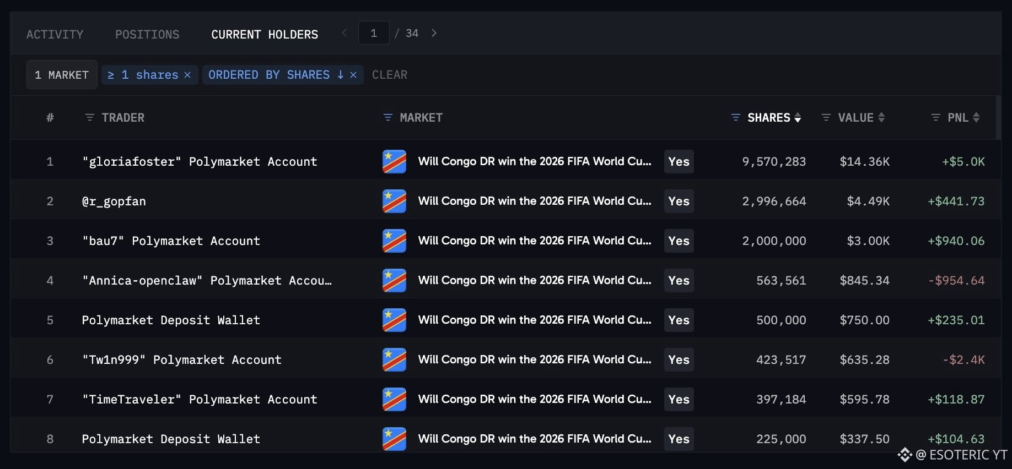Viewport: 1012px width, 469px height.
Task: Switch to the POSITIONS tab
Action: point(147,34)
